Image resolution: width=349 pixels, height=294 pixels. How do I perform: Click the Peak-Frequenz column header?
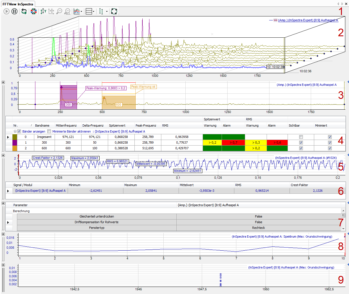145,125
